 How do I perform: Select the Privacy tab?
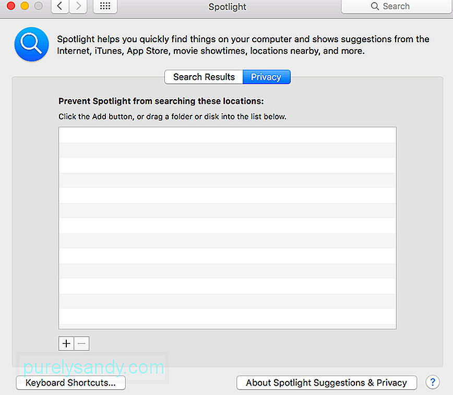[266, 77]
